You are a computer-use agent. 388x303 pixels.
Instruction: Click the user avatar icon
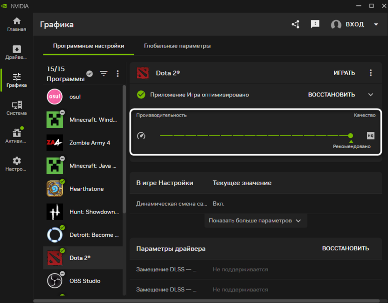point(336,24)
